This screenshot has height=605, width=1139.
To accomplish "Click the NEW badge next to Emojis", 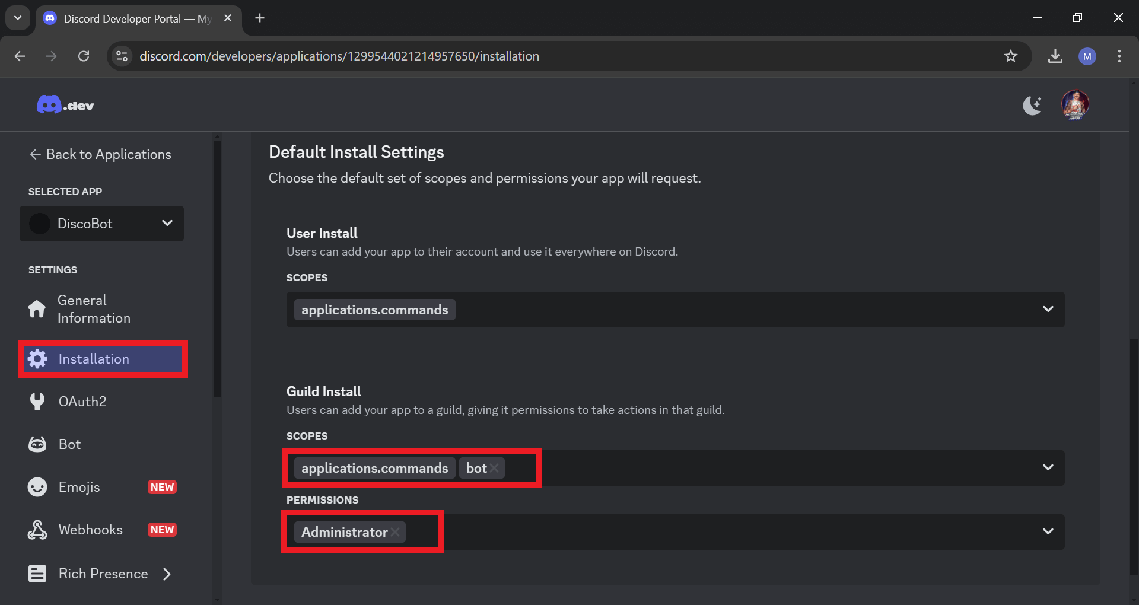I will pyautogui.click(x=162, y=487).
